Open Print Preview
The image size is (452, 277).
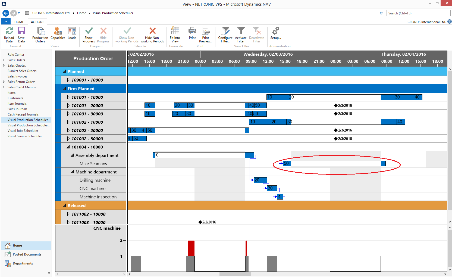coord(206,35)
